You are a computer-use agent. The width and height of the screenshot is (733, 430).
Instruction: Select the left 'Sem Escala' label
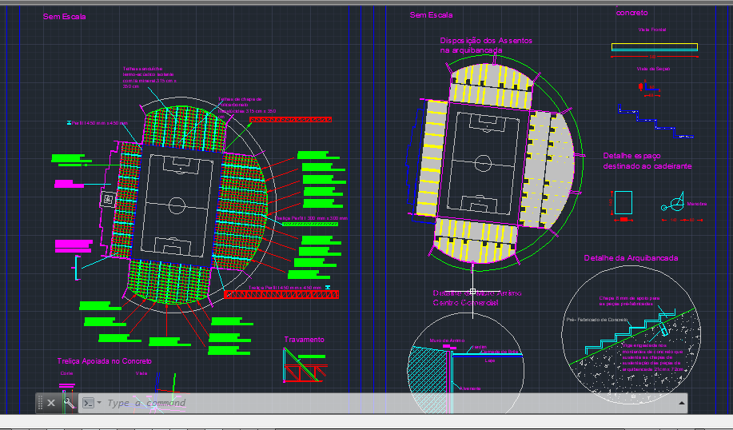click(64, 16)
